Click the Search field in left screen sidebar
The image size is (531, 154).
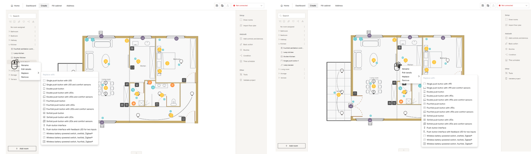[22, 16]
